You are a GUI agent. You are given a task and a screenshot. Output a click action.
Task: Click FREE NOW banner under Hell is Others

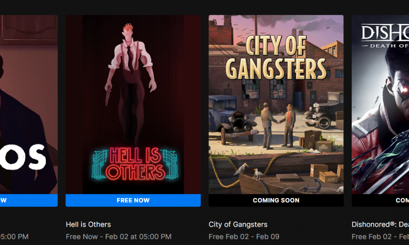point(133,200)
